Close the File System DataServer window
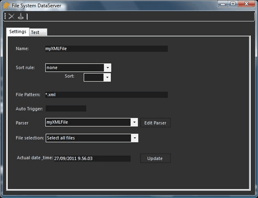This screenshot has height=198, width=258. 246,4
